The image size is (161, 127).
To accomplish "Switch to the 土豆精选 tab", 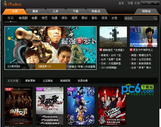I will [48, 81].
